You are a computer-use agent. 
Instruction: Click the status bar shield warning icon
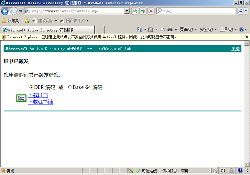[3, 171]
